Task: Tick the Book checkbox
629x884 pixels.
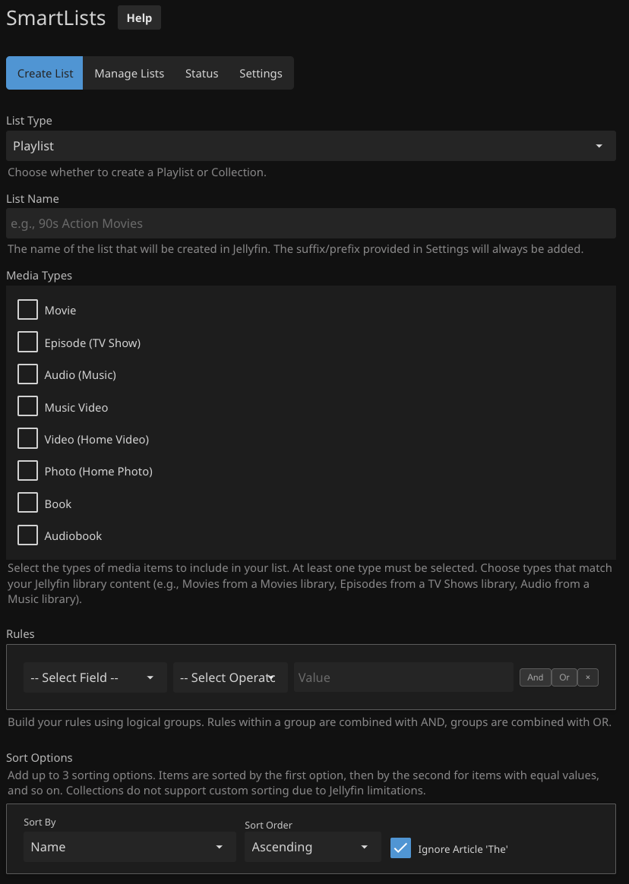Action: click(x=27, y=502)
